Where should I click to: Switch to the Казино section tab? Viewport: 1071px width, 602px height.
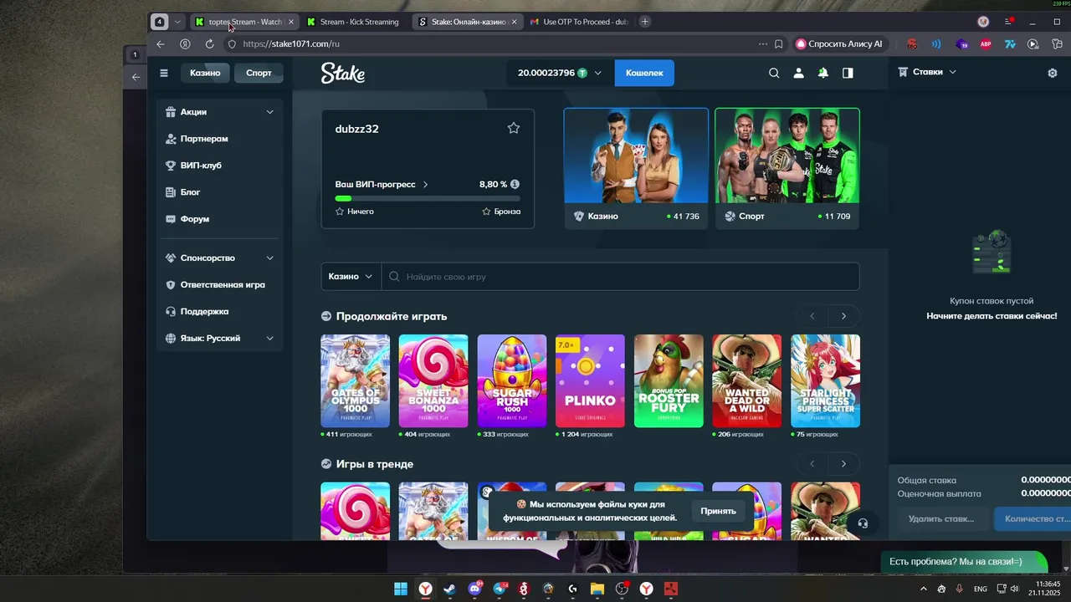(205, 73)
